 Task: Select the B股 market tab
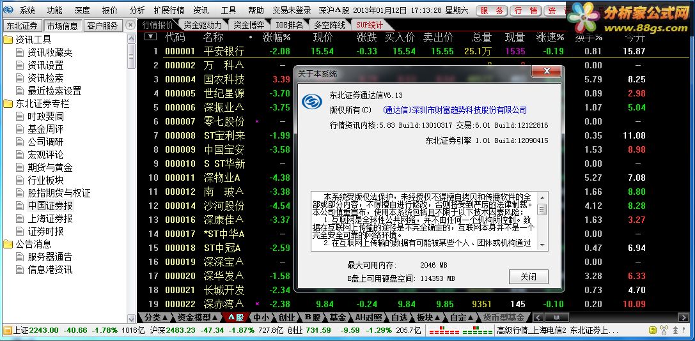click(x=313, y=317)
